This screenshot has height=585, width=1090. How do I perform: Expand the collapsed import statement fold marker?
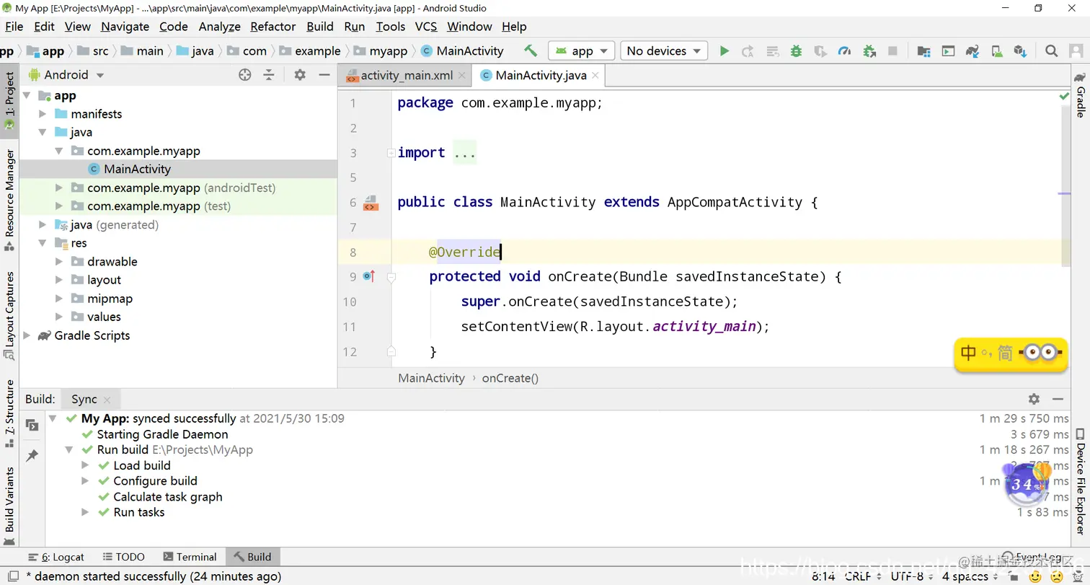click(x=391, y=153)
